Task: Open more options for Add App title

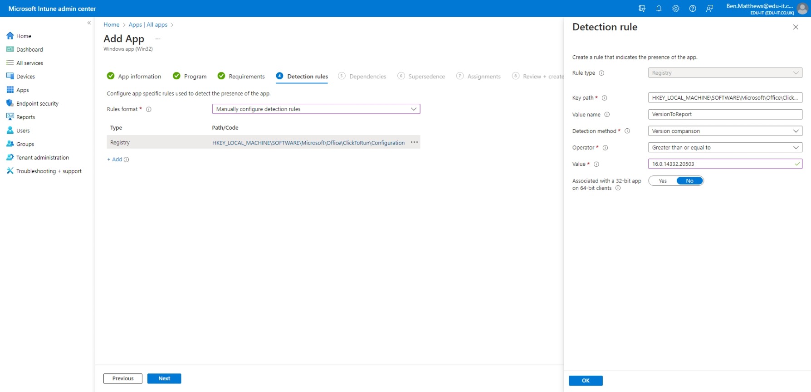Action: (x=158, y=39)
